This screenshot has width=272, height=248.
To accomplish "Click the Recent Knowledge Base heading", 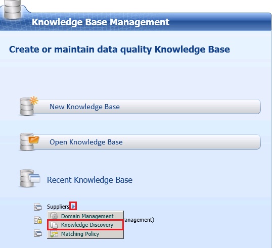I will tap(89, 180).
